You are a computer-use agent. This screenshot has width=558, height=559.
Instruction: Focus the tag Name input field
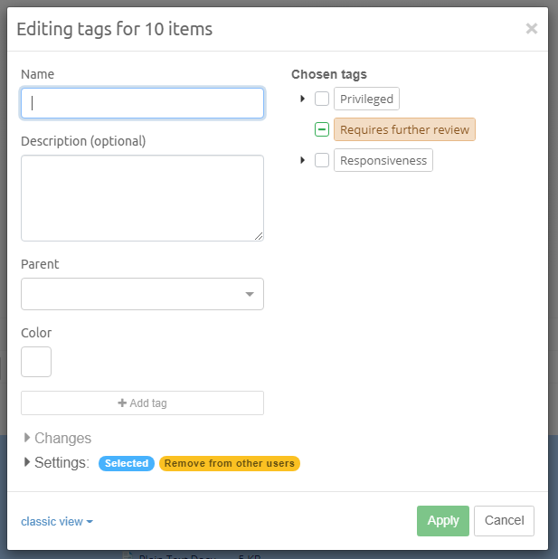point(142,103)
